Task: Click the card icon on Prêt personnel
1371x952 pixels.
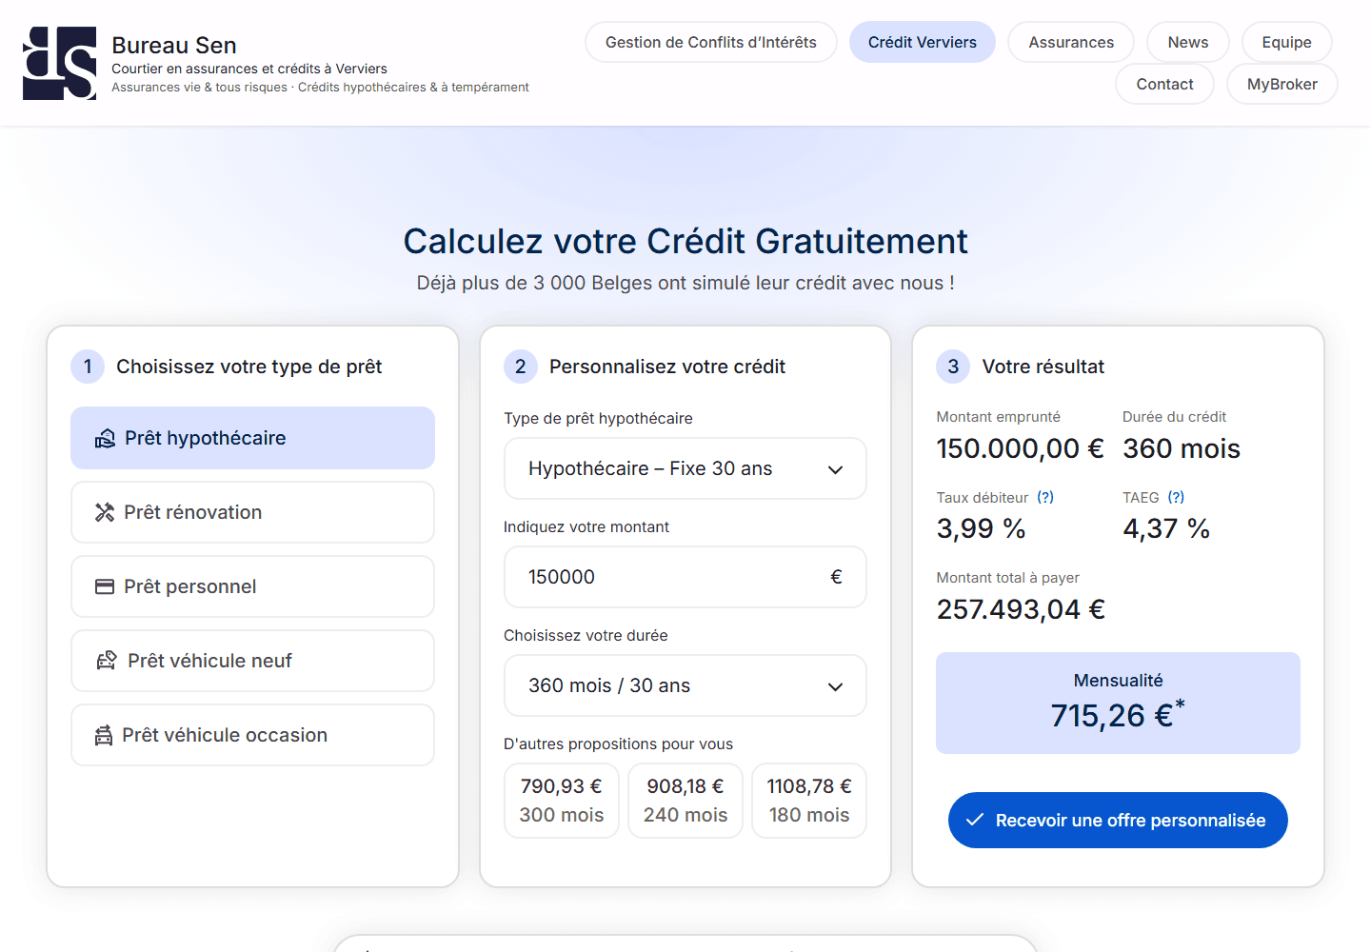Action: [105, 586]
